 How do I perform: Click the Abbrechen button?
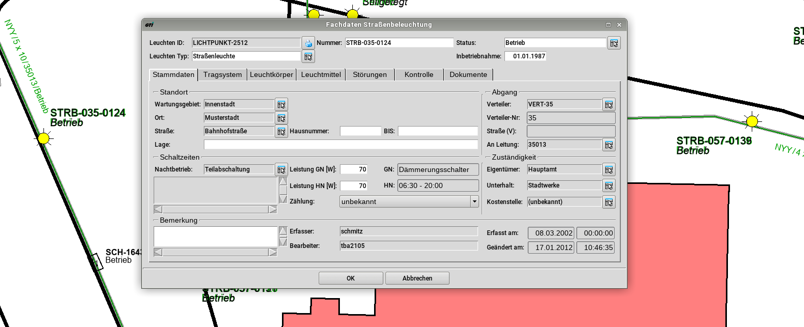point(417,278)
